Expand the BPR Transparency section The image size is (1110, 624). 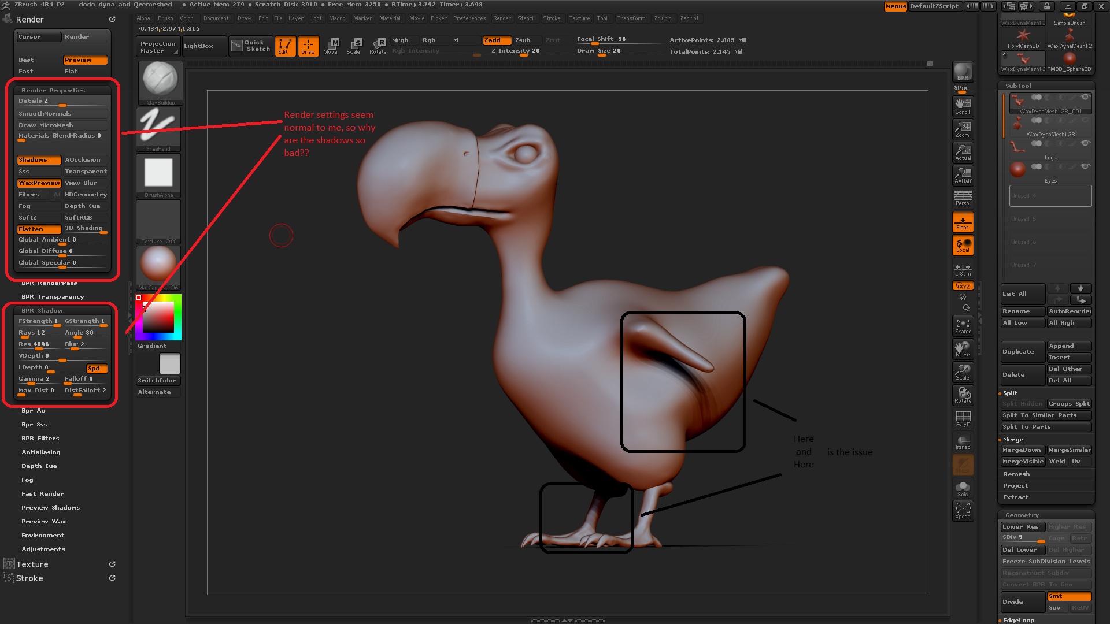53,297
